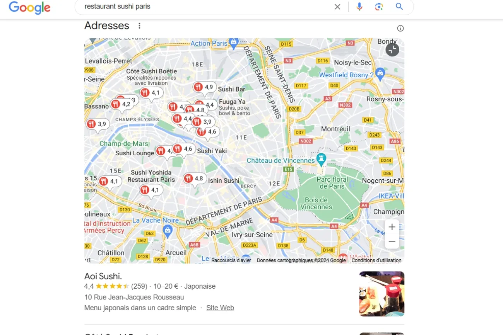The image size is (503, 335).
Task: Open Google Lens image search
Action: coord(379,7)
